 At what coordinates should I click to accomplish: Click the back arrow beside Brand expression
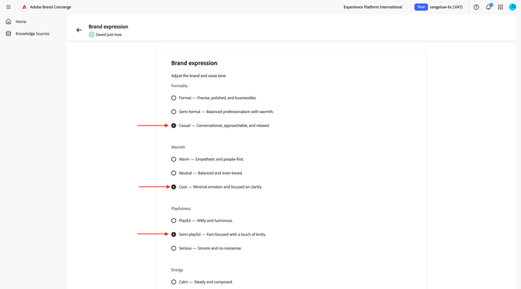(79, 30)
